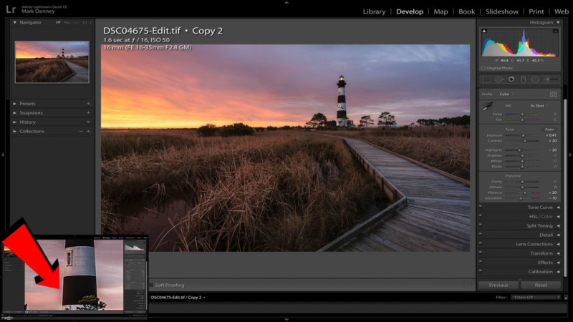
Task: Open the profile browser grid icon
Action: tap(553, 94)
